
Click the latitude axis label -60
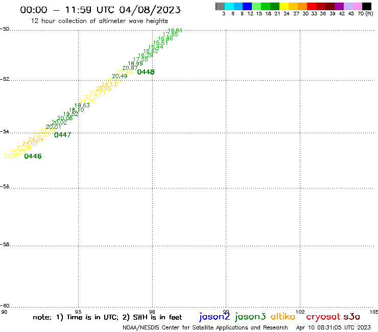(x=5, y=306)
